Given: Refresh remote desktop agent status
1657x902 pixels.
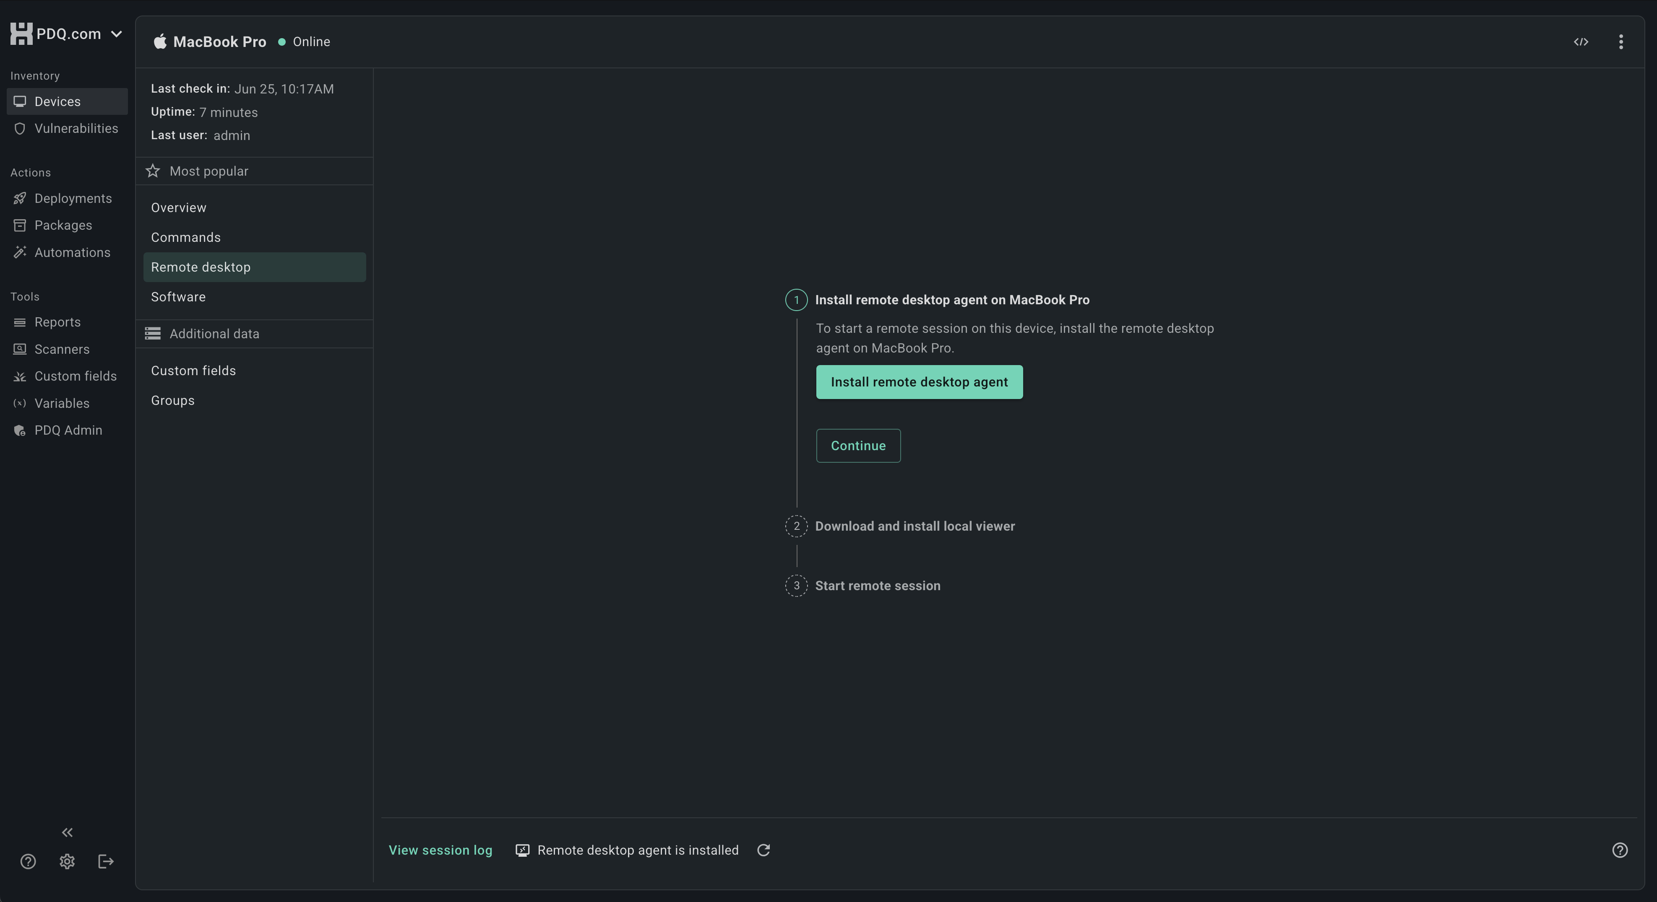Looking at the screenshot, I should [x=763, y=850].
